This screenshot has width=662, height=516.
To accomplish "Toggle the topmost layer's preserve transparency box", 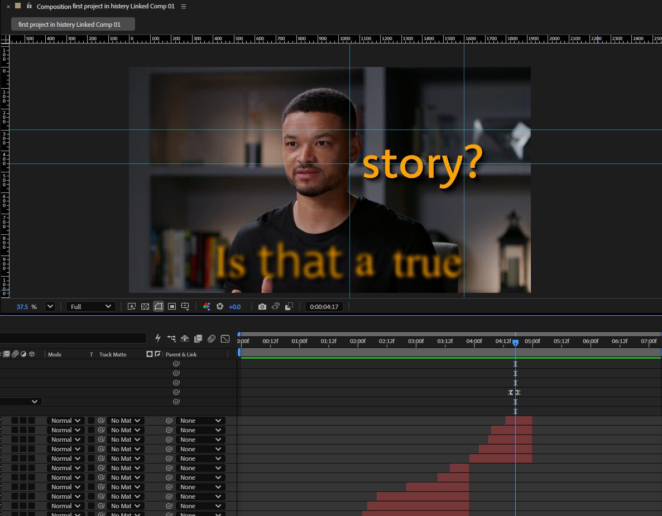I will 91,421.
